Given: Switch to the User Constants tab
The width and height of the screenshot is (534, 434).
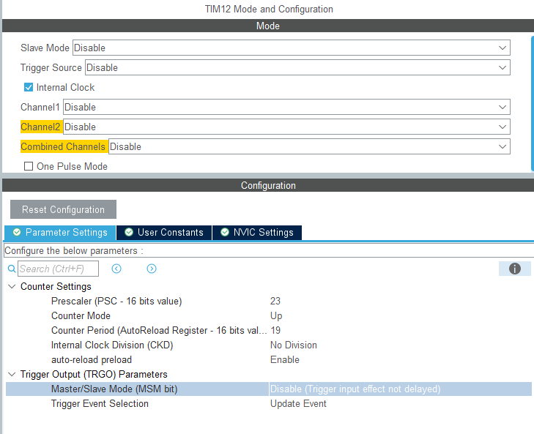Looking at the screenshot, I should [164, 233].
